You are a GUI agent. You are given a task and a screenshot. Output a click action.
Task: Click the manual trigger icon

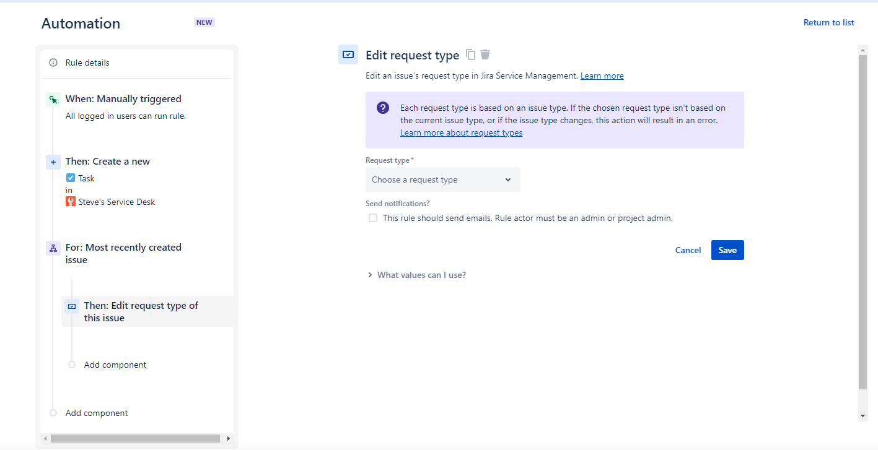[x=53, y=99]
